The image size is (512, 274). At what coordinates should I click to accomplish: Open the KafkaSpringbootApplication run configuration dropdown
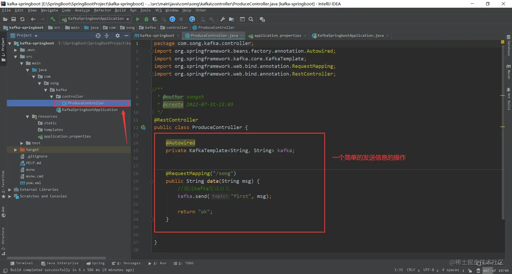point(95,19)
